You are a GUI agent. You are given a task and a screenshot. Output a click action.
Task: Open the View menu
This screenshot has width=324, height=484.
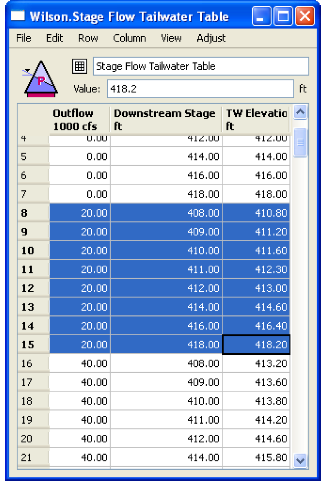coord(171,38)
